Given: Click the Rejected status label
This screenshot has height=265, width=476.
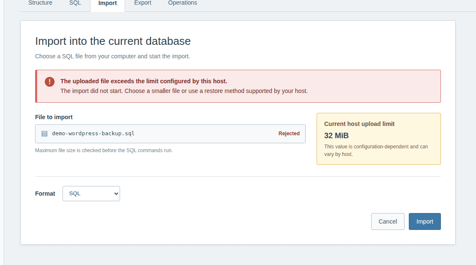Looking at the screenshot, I should (x=289, y=134).
